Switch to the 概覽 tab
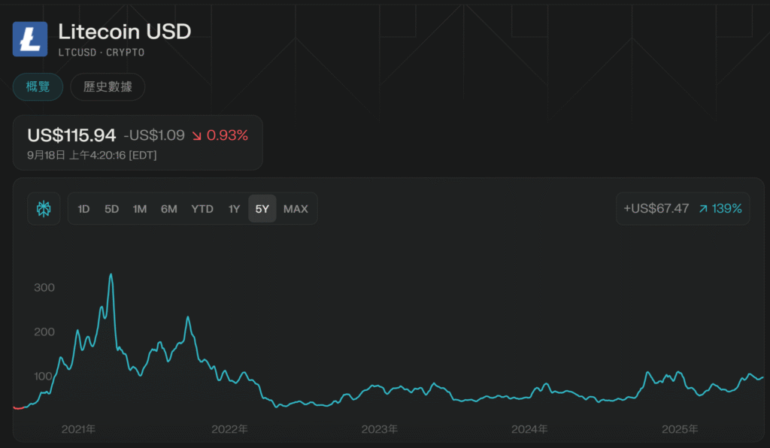This screenshot has height=448, width=770. tap(38, 87)
